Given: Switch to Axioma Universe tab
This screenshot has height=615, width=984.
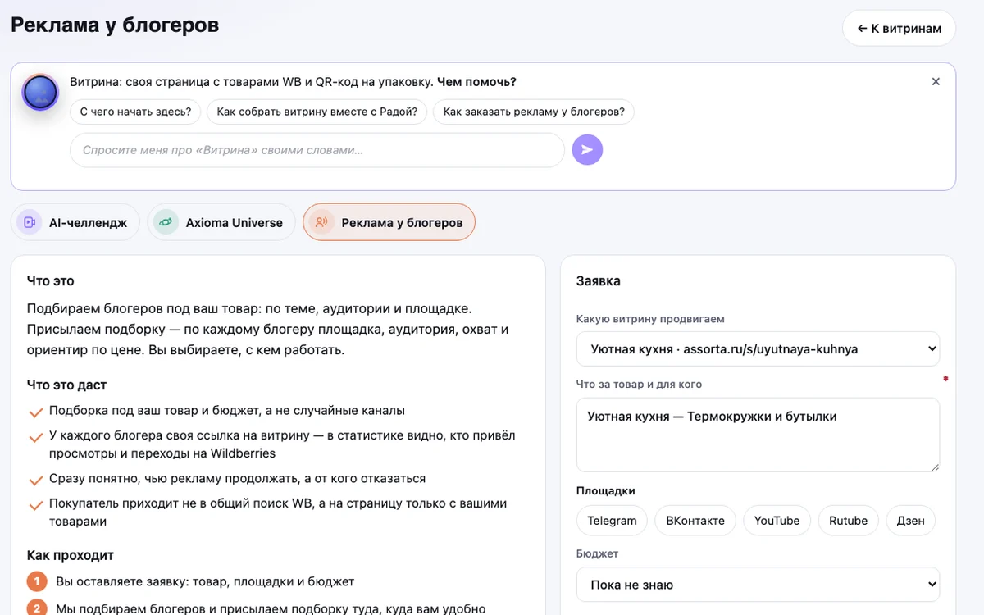Looking at the screenshot, I should pyautogui.click(x=221, y=222).
